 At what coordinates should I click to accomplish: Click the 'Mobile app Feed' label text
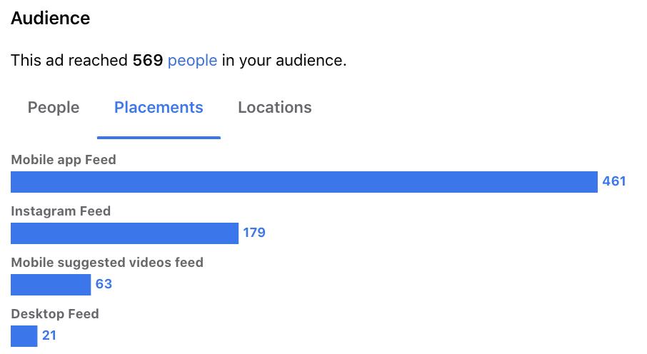point(64,160)
